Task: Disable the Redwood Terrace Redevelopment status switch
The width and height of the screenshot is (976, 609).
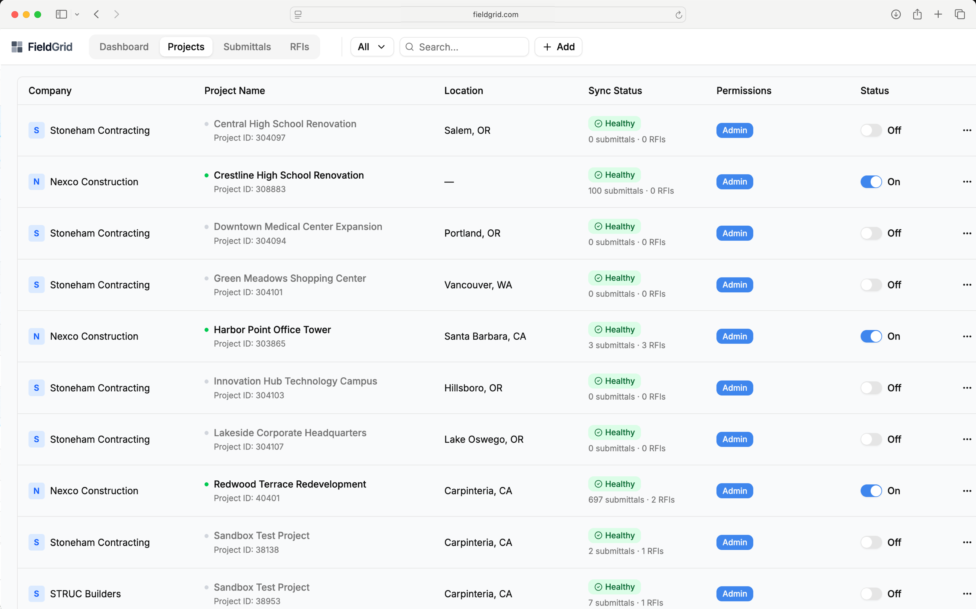Action: pyautogui.click(x=871, y=491)
